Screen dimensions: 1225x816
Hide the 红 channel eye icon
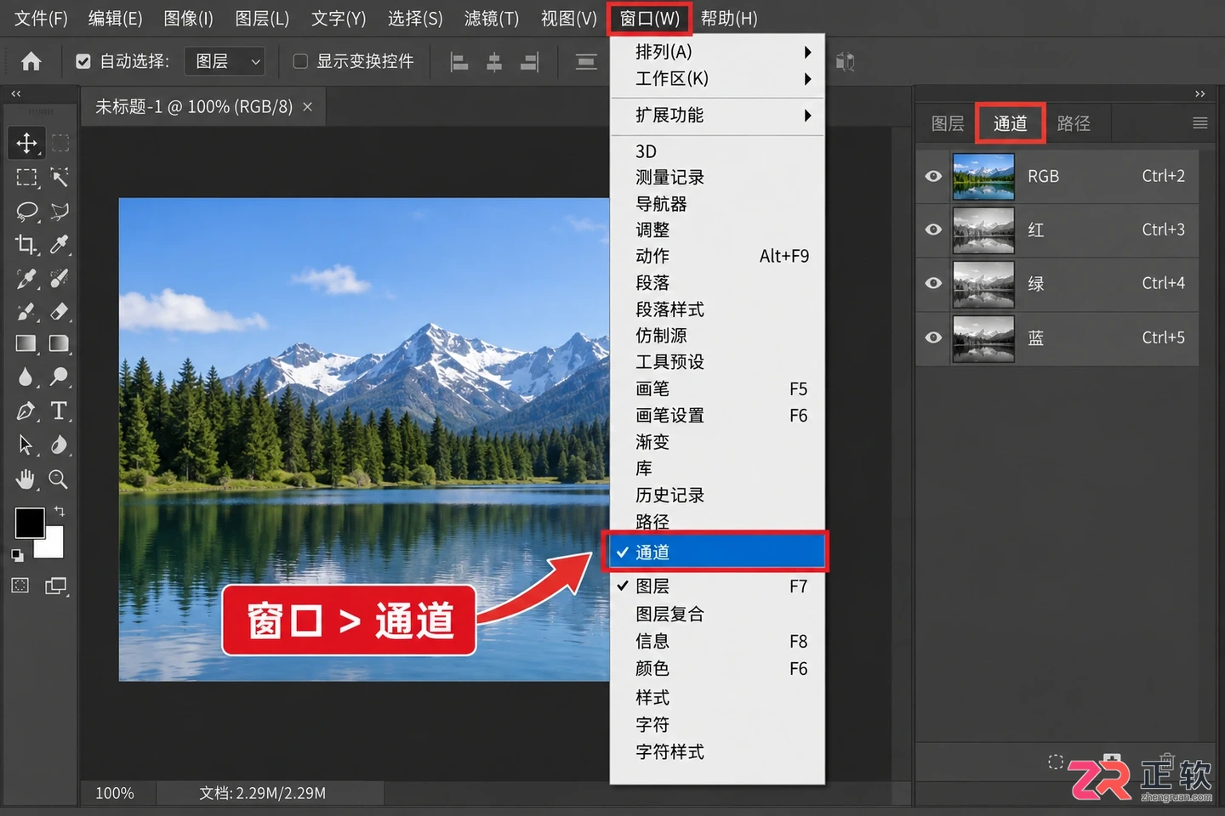click(933, 229)
